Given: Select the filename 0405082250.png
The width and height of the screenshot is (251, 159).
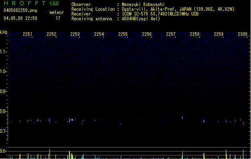Looking at the screenshot, I should (x=20, y=10).
